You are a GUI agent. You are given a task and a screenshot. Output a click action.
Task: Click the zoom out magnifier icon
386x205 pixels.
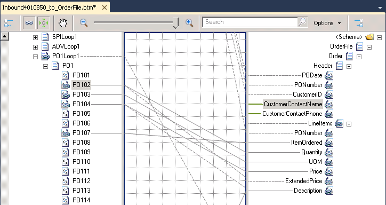point(84,22)
